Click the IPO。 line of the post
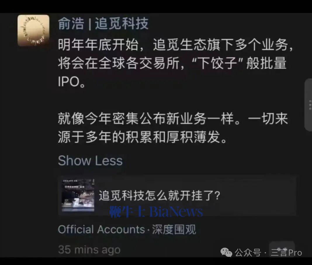This screenshot has width=312, height=265. 72,81
